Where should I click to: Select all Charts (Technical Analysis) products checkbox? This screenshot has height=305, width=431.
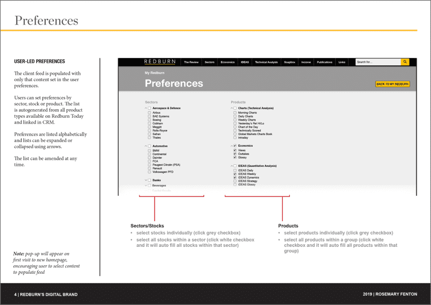[x=235, y=108]
